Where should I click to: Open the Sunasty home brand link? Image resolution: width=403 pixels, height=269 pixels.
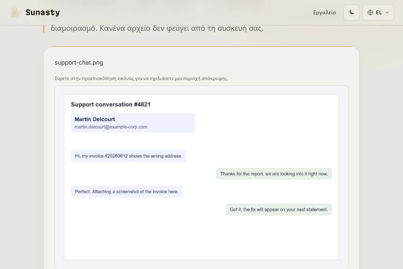click(x=35, y=12)
